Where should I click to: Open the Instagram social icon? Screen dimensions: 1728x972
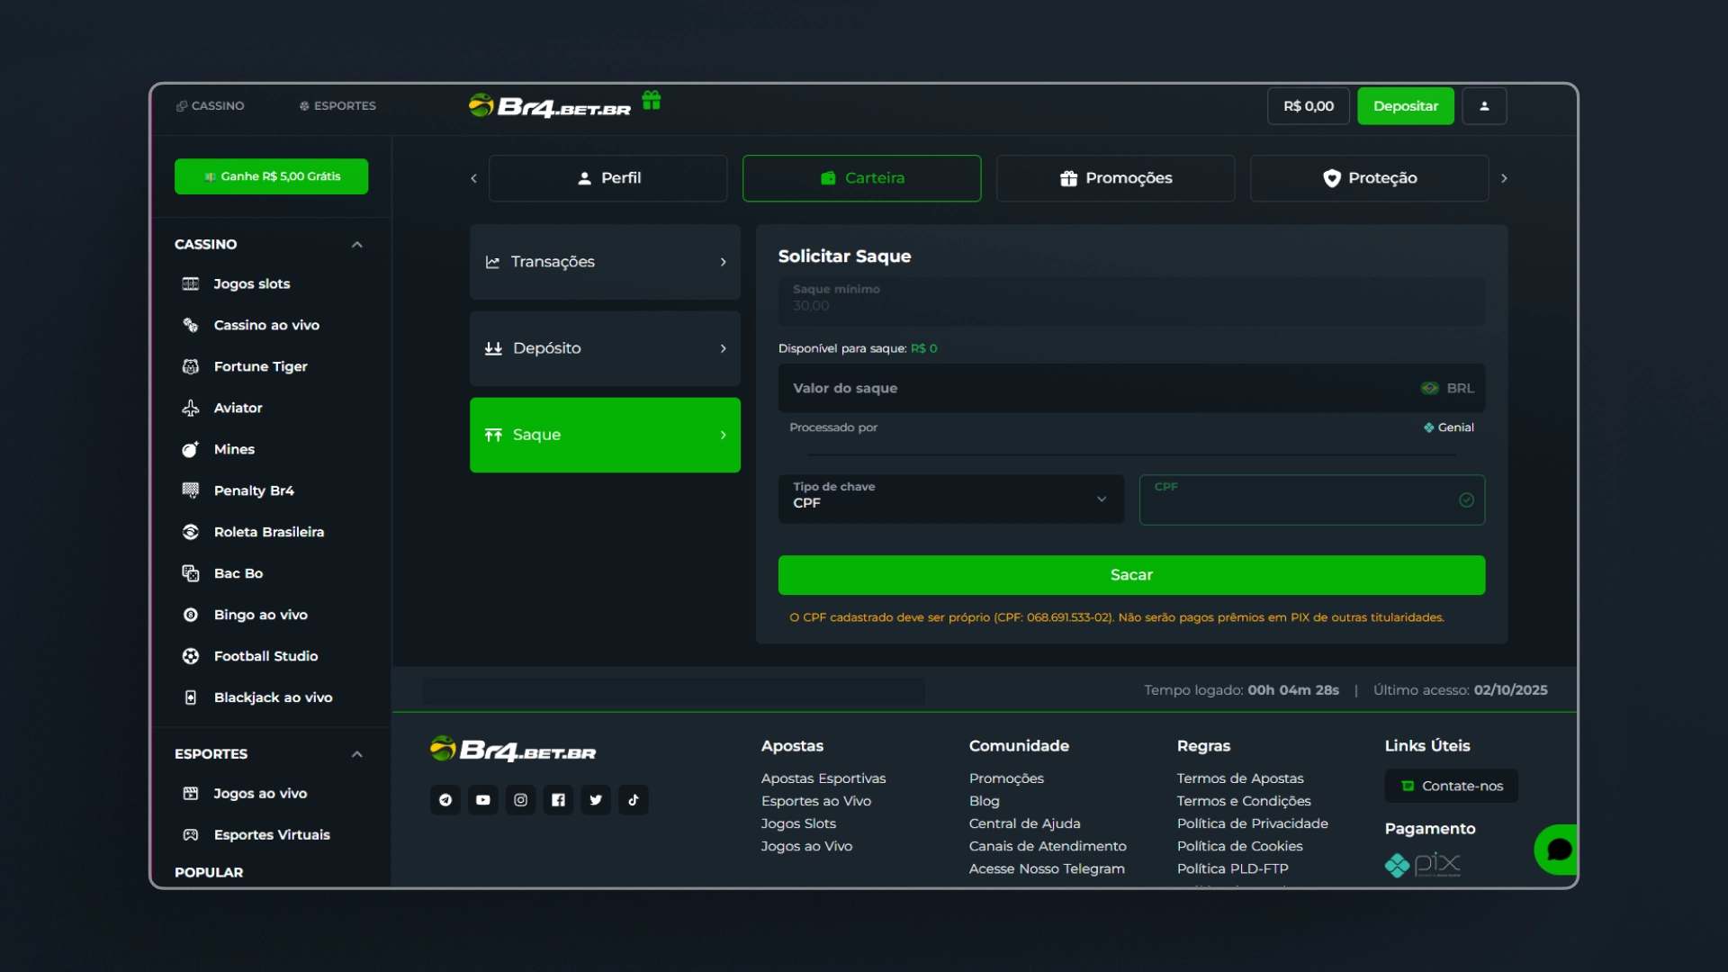521,800
